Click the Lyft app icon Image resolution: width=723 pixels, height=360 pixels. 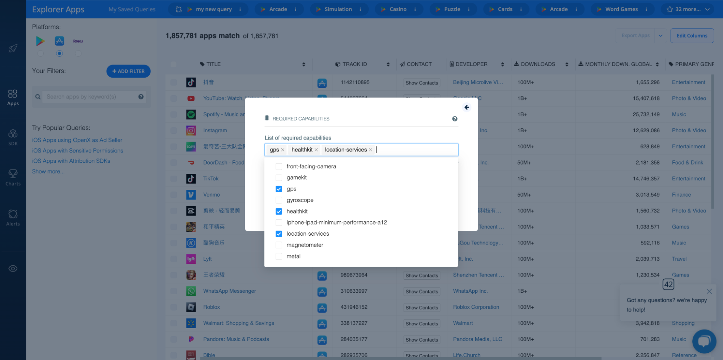(191, 259)
